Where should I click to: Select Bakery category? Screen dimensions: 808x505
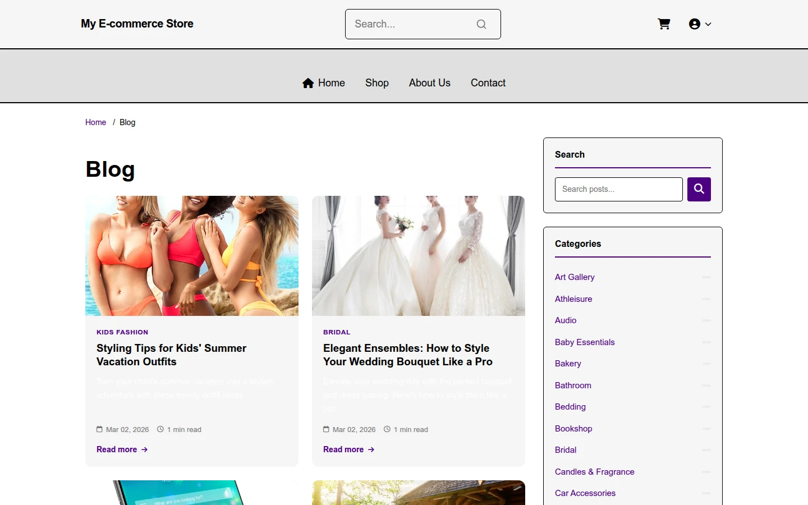[x=568, y=364]
